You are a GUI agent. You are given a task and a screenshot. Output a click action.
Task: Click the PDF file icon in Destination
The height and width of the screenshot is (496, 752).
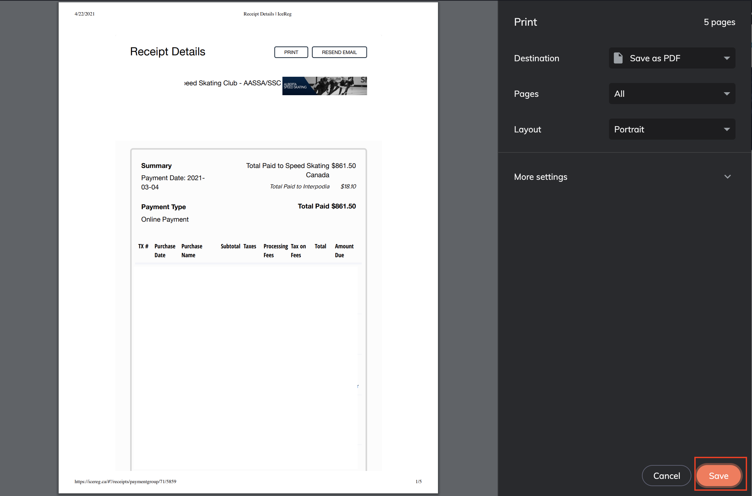[618, 58]
